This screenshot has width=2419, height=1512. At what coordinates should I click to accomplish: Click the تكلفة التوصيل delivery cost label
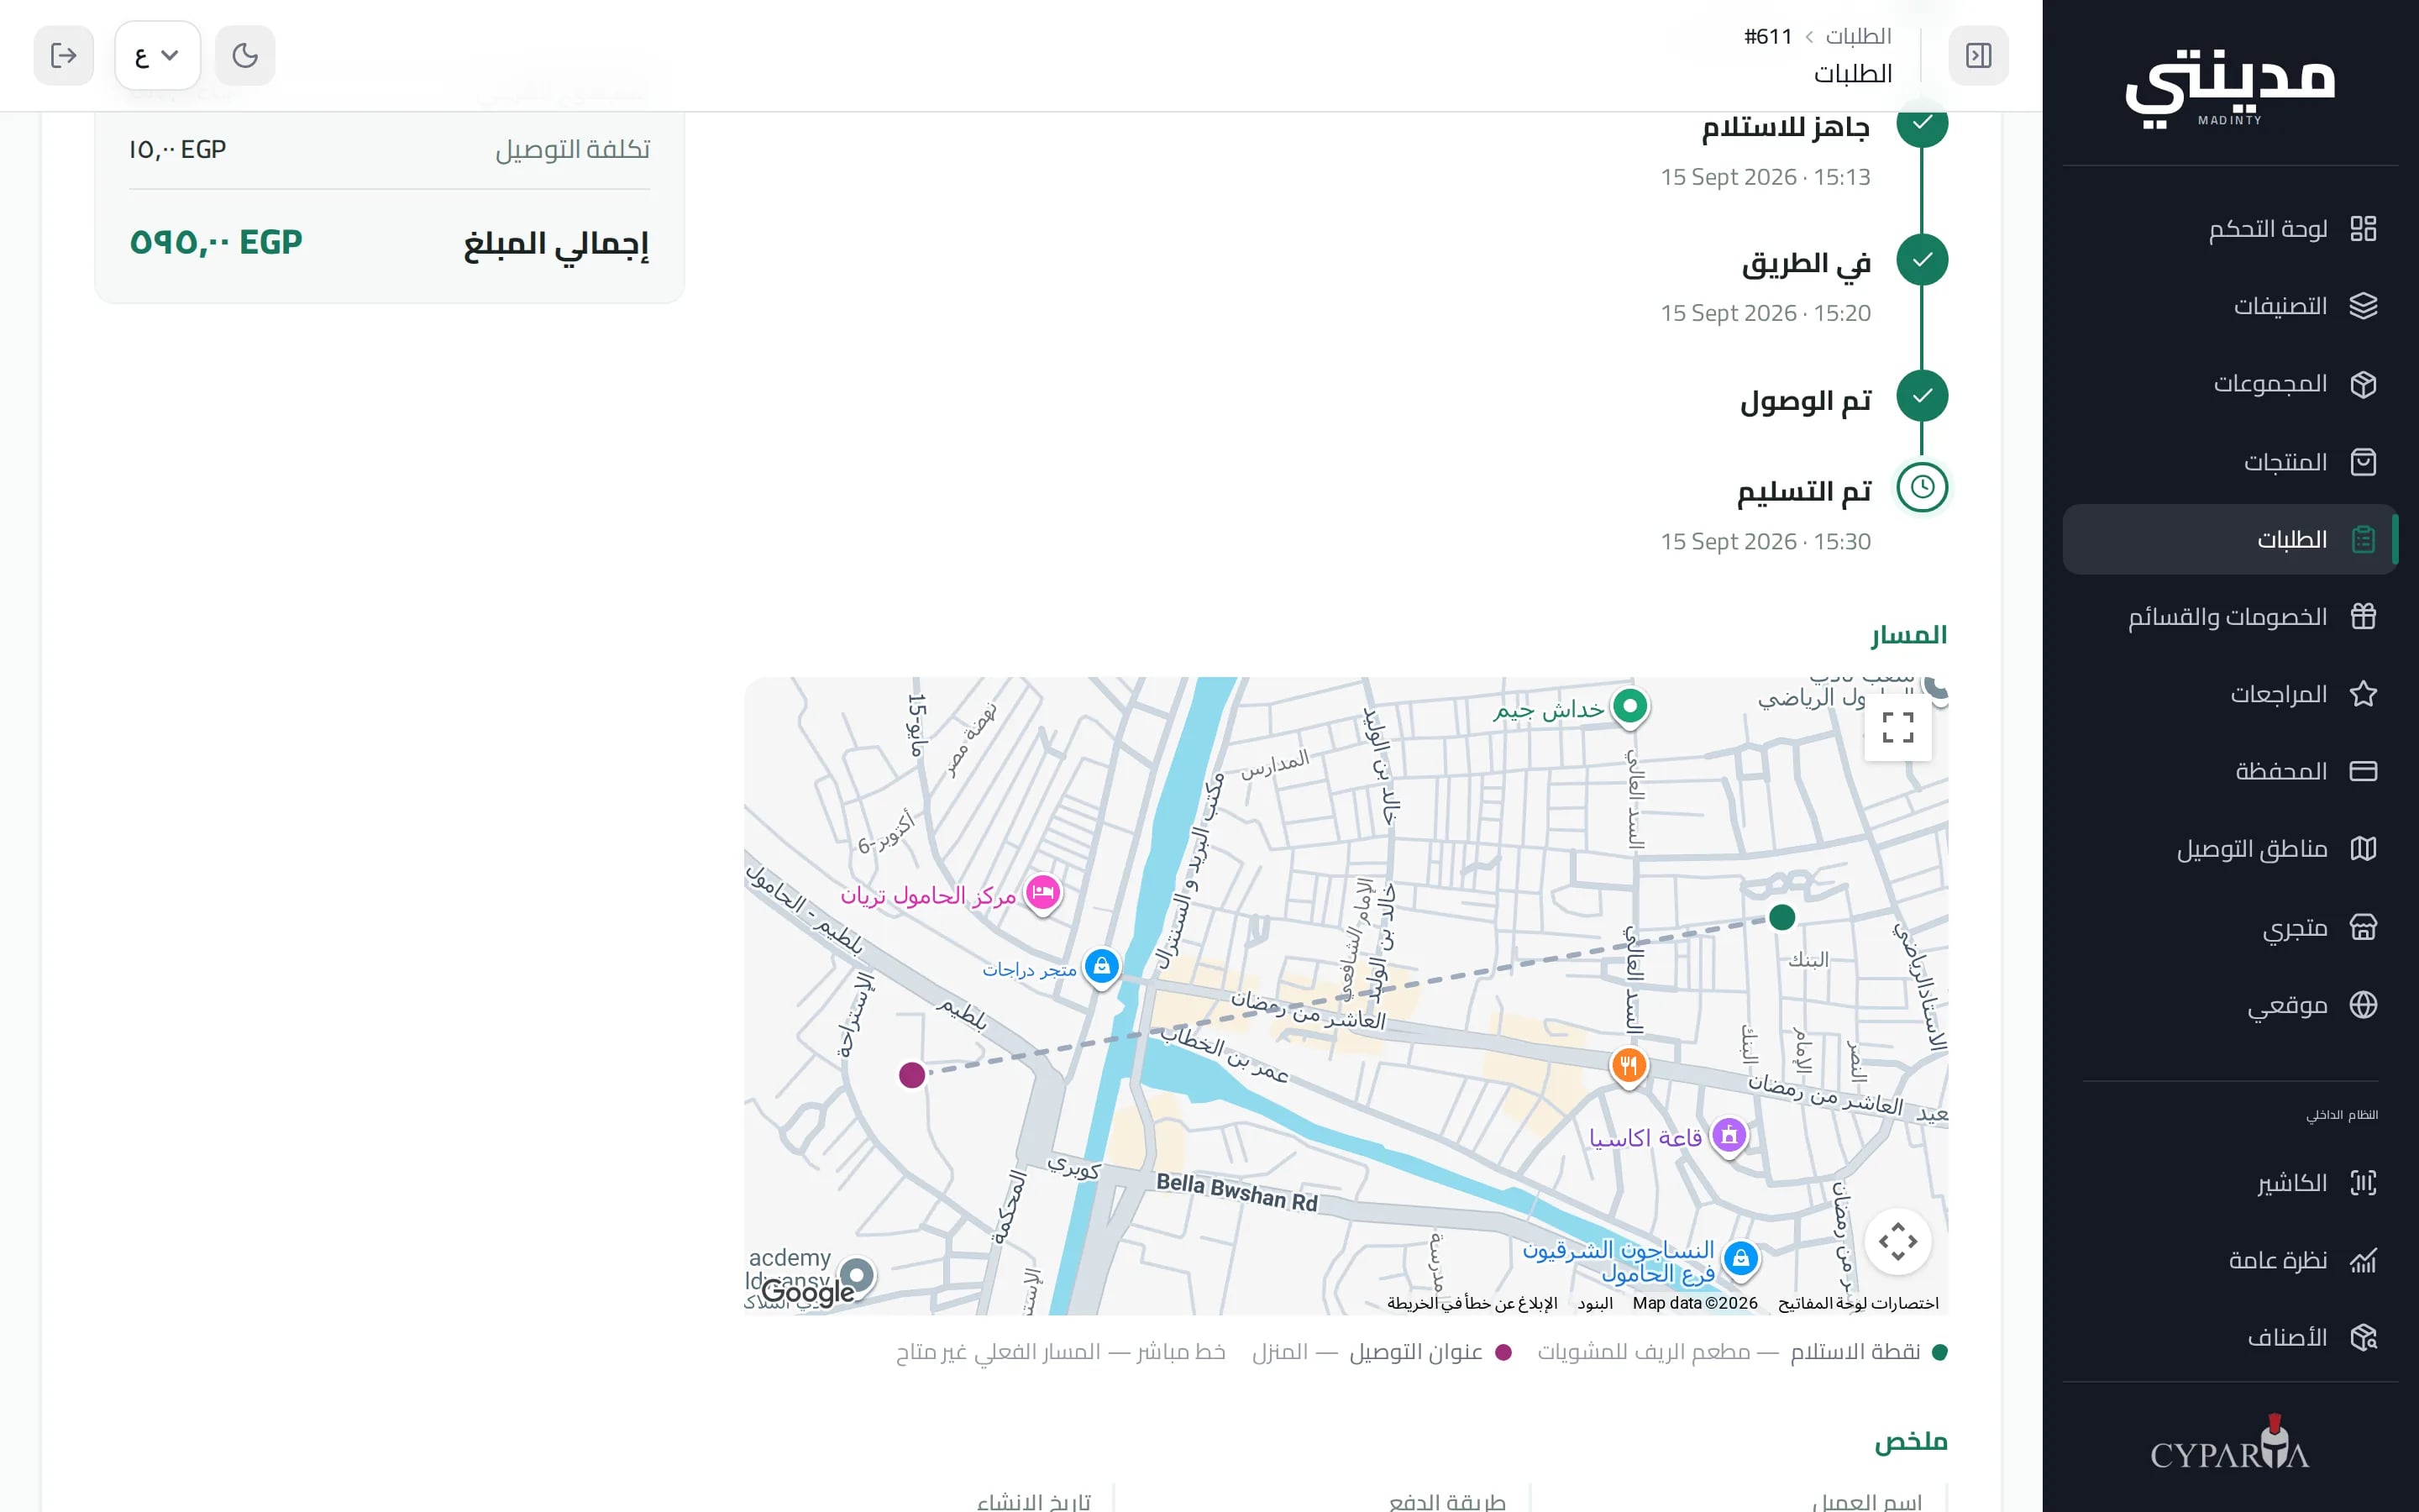point(573,150)
